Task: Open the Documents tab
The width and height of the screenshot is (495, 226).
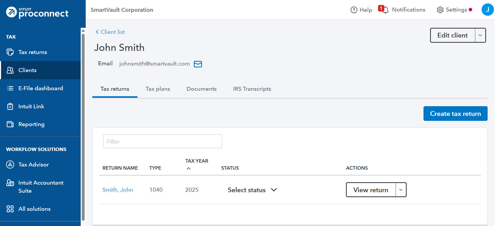Action: tap(202, 89)
